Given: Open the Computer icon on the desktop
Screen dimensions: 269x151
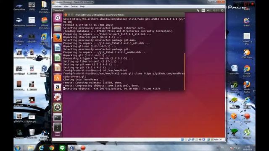Looking at the screenshot, I should coord(19,134).
